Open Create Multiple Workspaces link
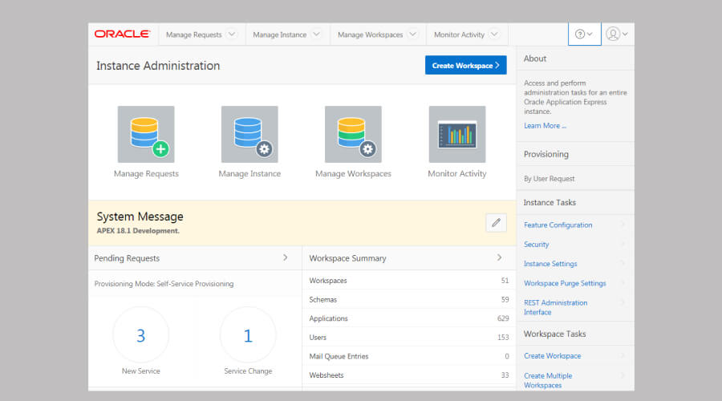The width and height of the screenshot is (722, 401). (x=548, y=380)
